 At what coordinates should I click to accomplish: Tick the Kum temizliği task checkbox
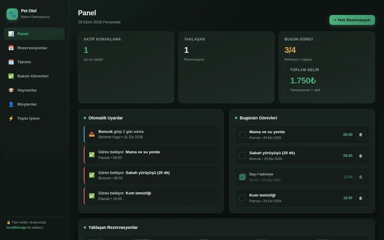pos(243,198)
